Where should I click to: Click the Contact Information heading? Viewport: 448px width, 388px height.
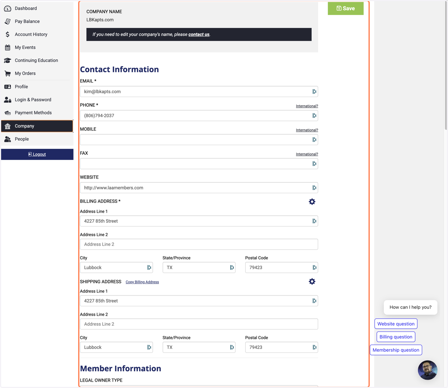point(119,69)
